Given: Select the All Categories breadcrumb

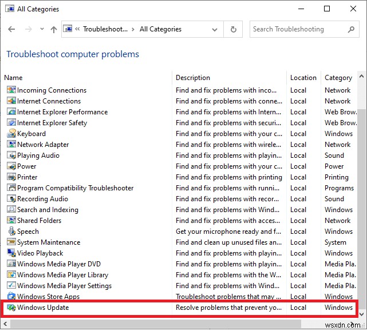Looking at the screenshot, I should click(160, 29).
